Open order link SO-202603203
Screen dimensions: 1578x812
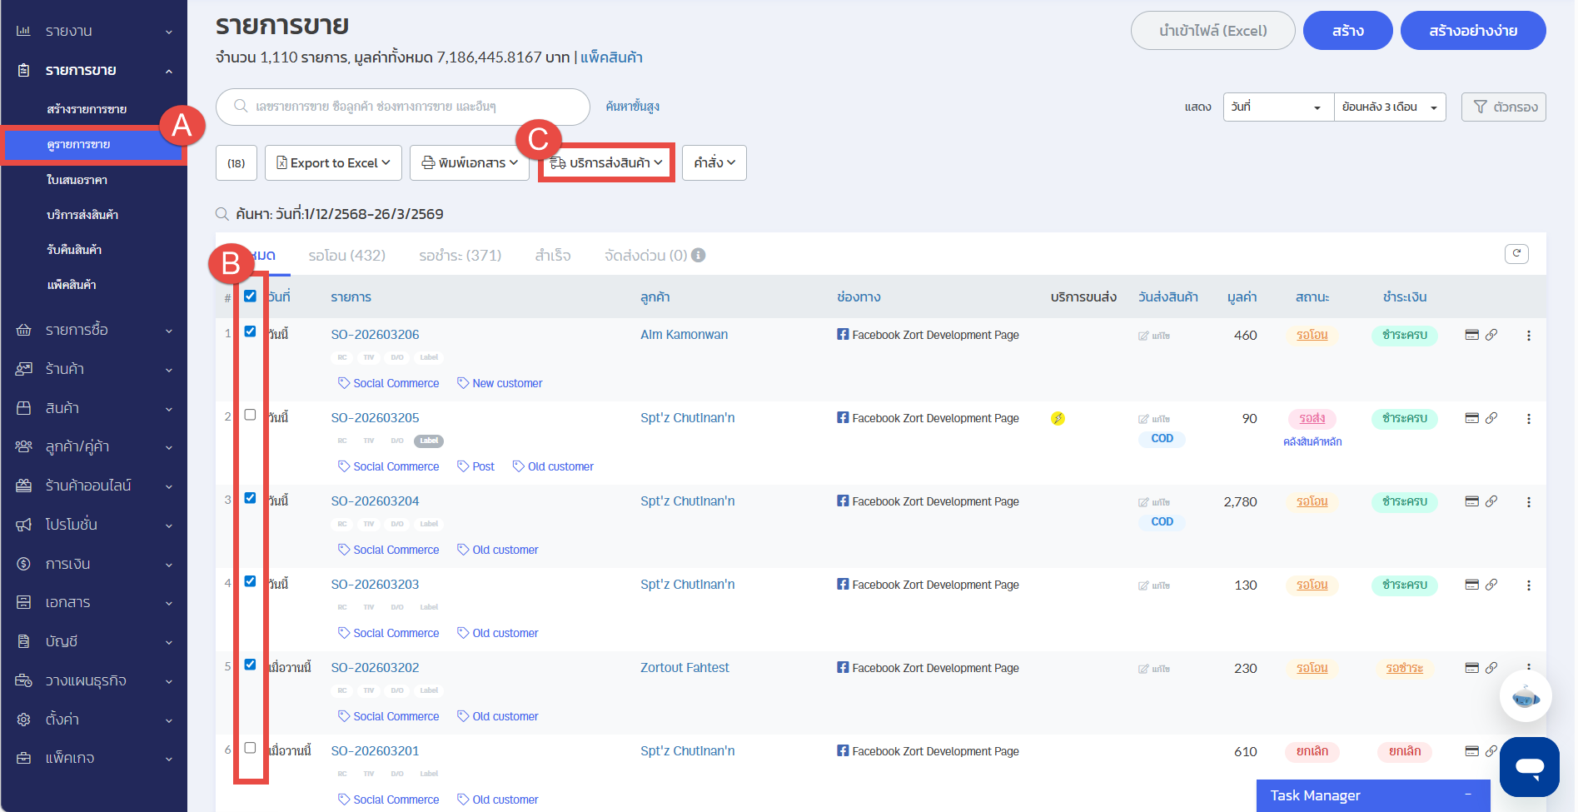pyautogui.click(x=375, y=585)
